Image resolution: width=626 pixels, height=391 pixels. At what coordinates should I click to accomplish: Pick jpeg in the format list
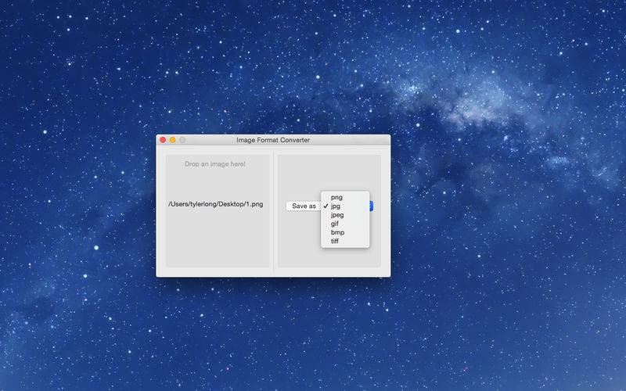(x=345, y=214)
